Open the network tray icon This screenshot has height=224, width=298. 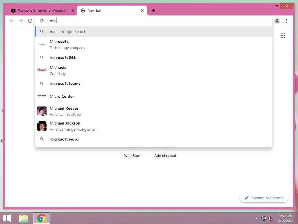pyautogui.click(x=263, y=218)
